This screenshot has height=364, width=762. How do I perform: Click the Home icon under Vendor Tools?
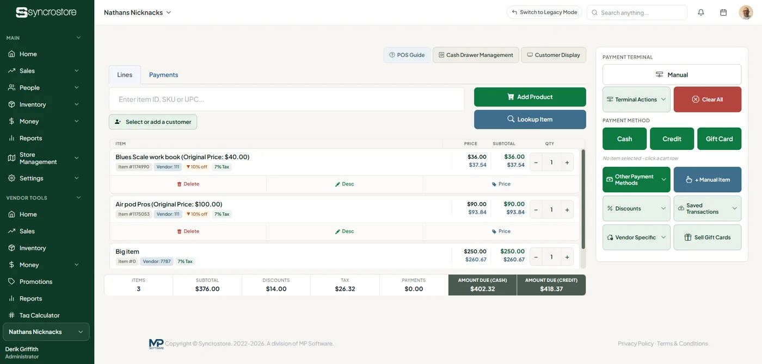click(x=11, y=214)
